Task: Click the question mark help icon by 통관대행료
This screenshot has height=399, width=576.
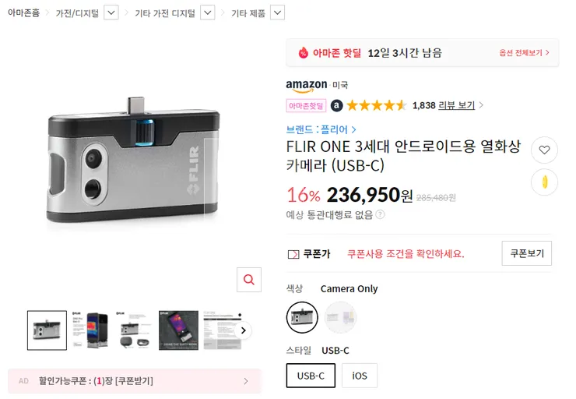Action: coord(381,214)
